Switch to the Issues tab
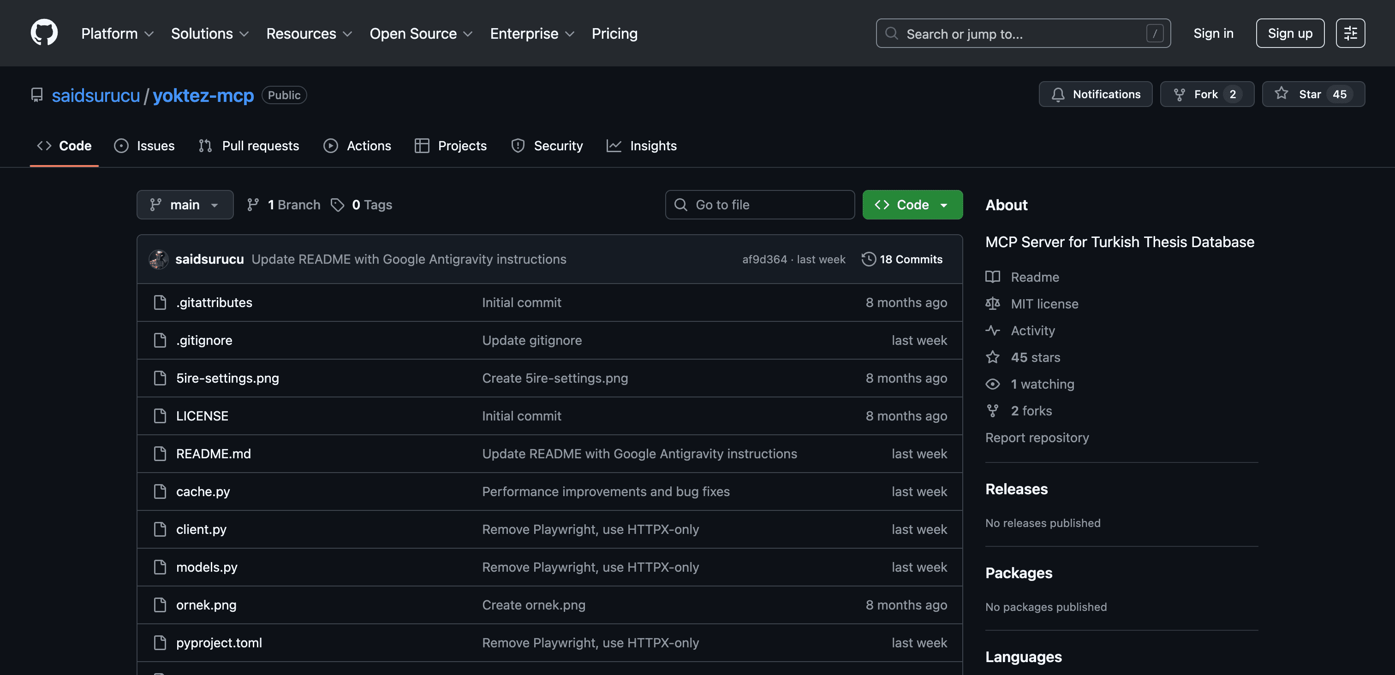 144,146
